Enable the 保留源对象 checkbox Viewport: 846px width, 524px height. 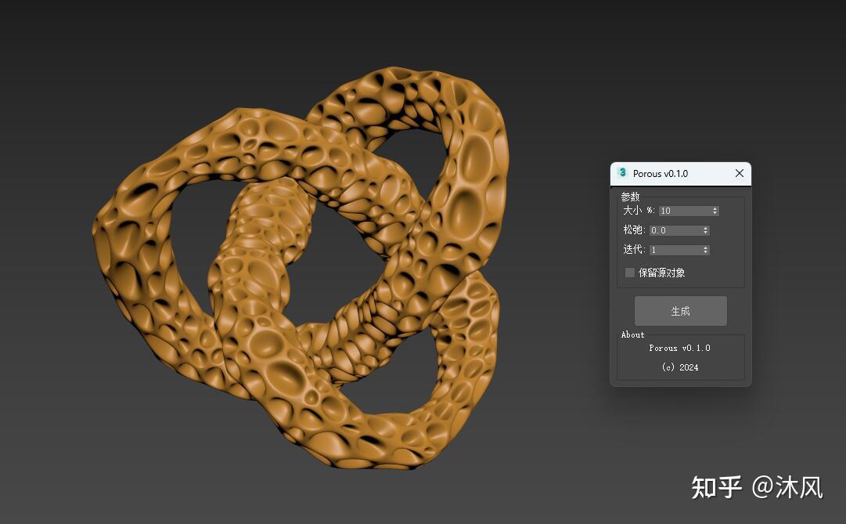(630, 273)
